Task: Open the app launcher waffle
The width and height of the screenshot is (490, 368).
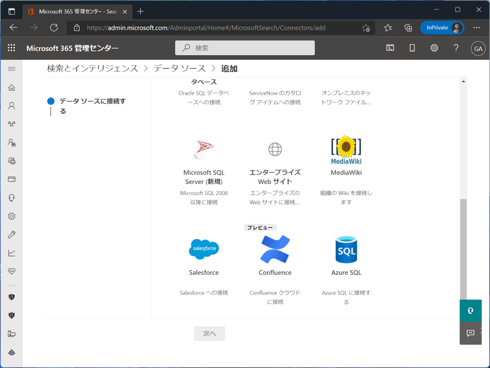Action: pos(11,48)
